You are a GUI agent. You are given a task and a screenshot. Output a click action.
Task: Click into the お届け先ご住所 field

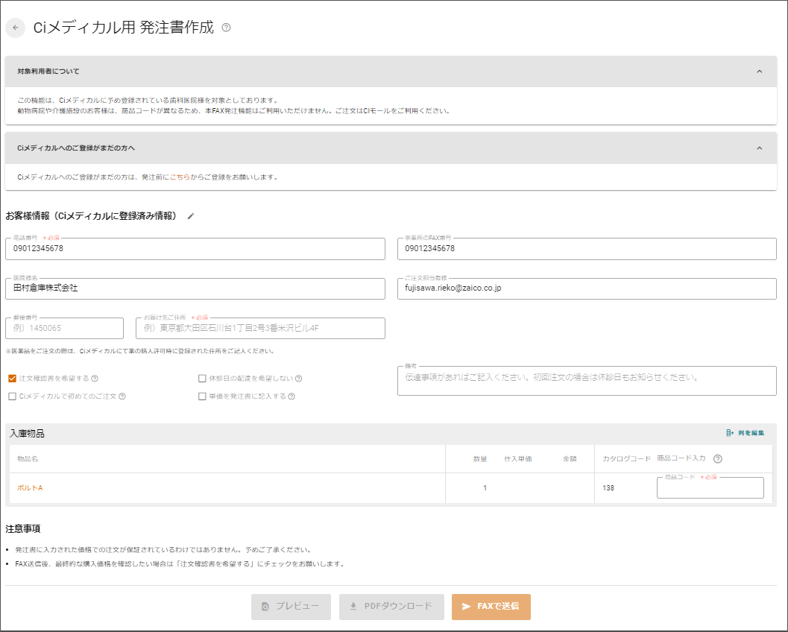260,328
